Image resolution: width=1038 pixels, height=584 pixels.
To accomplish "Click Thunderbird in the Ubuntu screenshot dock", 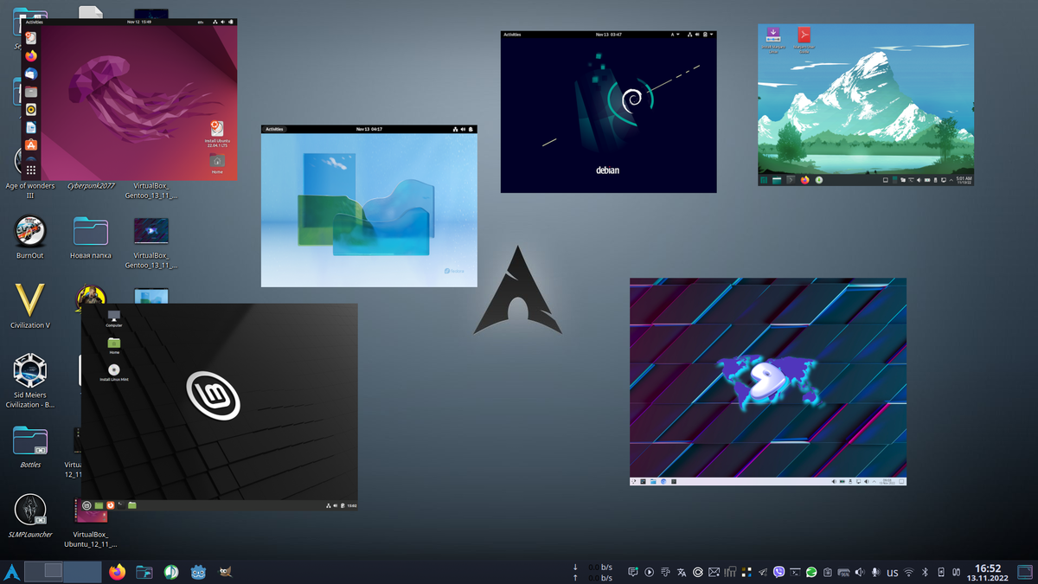I will click(x=30, y=74).
